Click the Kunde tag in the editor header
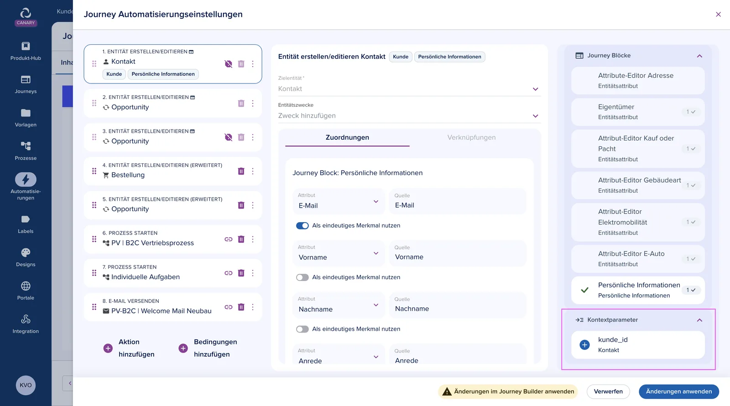This screenshot has width=730, height=406. point(401,57)
